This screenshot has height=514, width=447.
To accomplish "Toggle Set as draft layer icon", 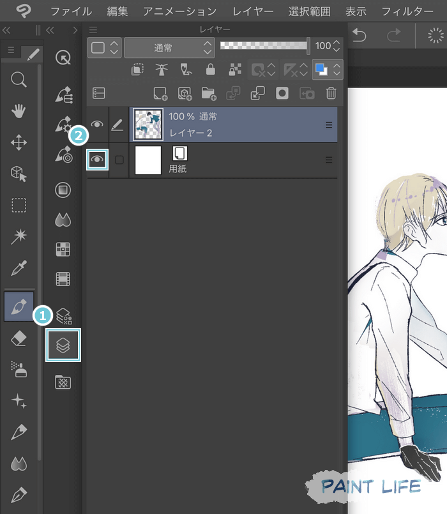I will click(186, 70).
